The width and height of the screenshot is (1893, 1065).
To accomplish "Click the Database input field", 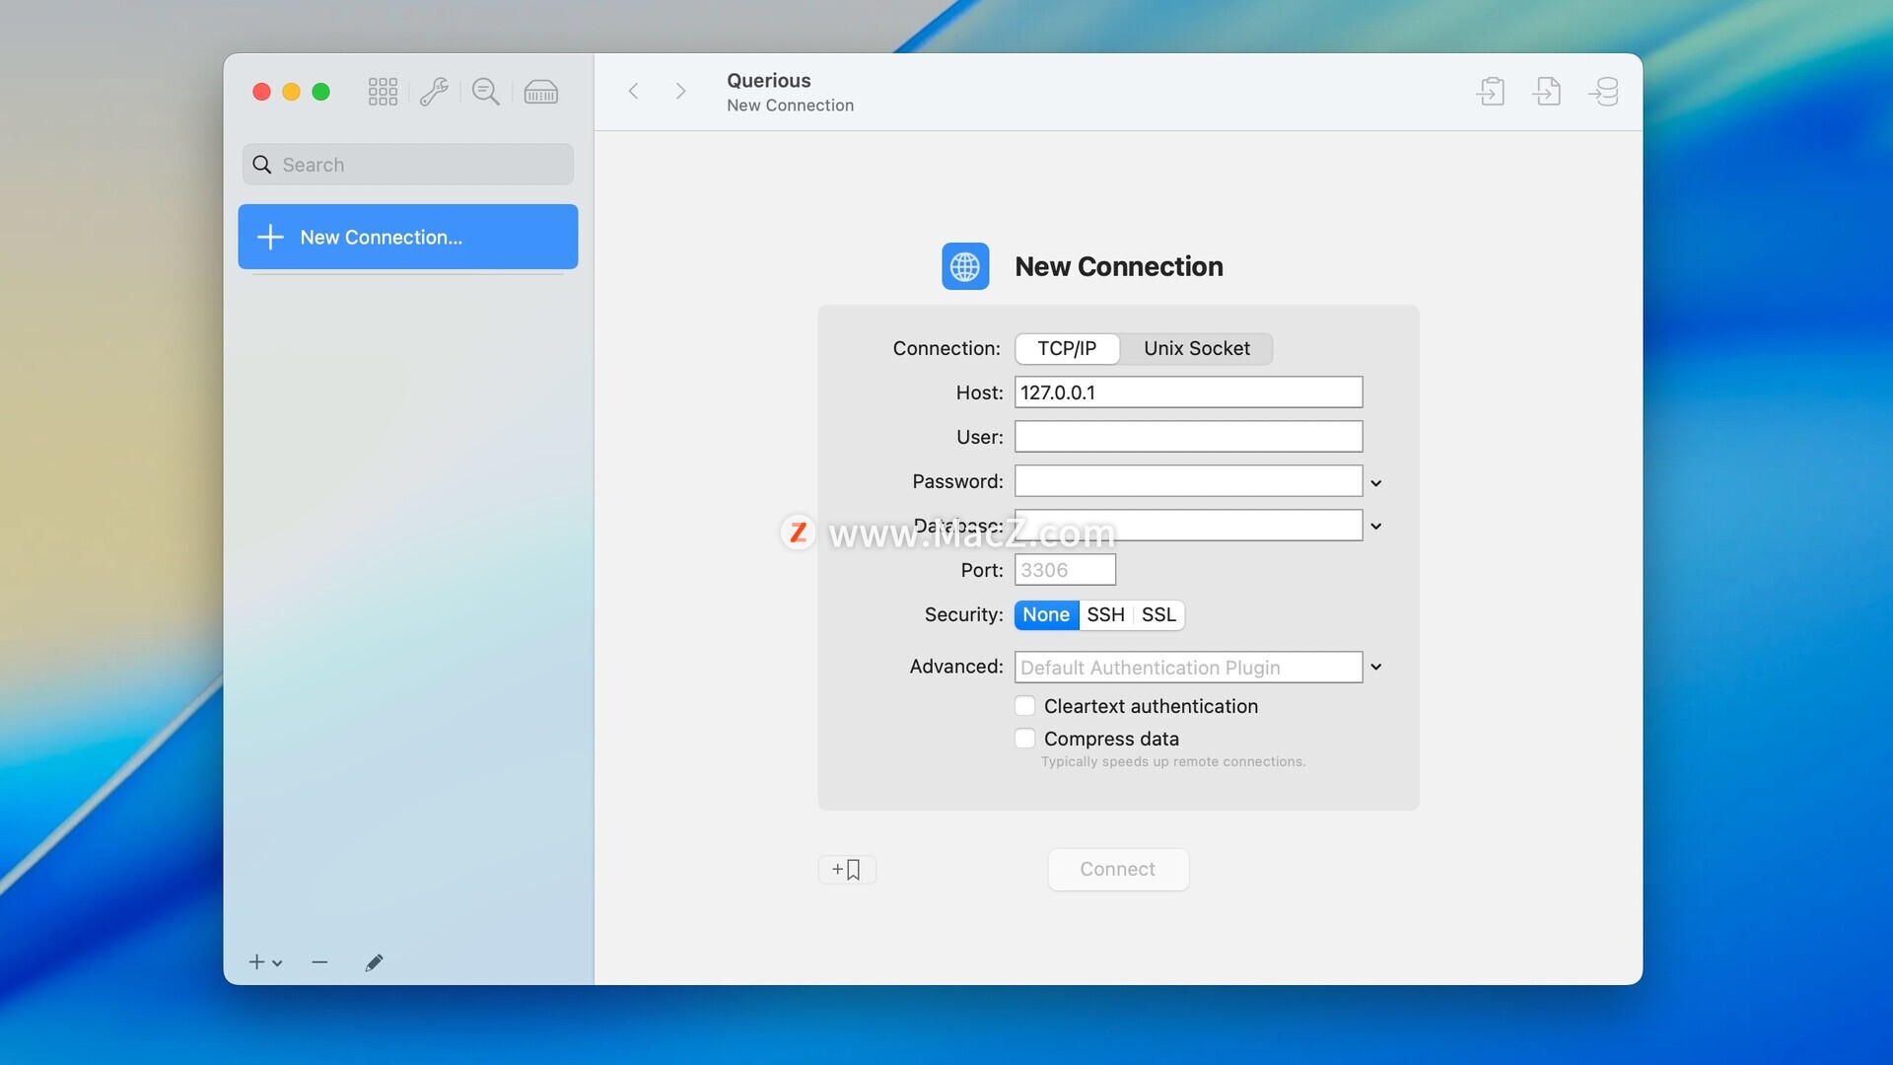I will [1188, 526].
